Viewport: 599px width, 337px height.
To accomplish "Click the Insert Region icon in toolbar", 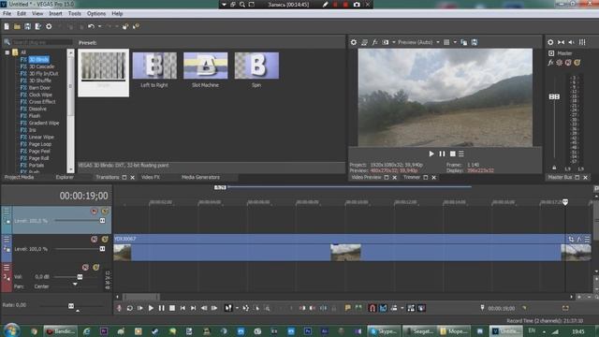I will 358,308.
